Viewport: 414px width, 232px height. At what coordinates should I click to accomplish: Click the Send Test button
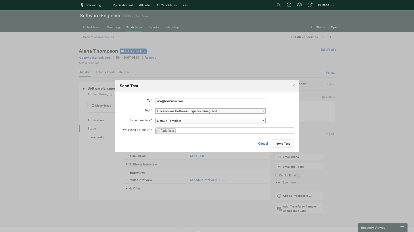[x=283, y=143]
